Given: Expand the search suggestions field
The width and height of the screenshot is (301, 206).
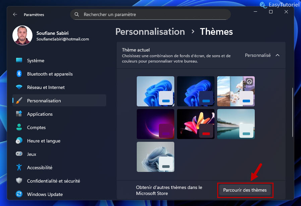Looking at the screenshot, I should [x=150, y=14].
